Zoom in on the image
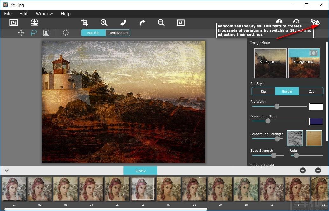 104,23
